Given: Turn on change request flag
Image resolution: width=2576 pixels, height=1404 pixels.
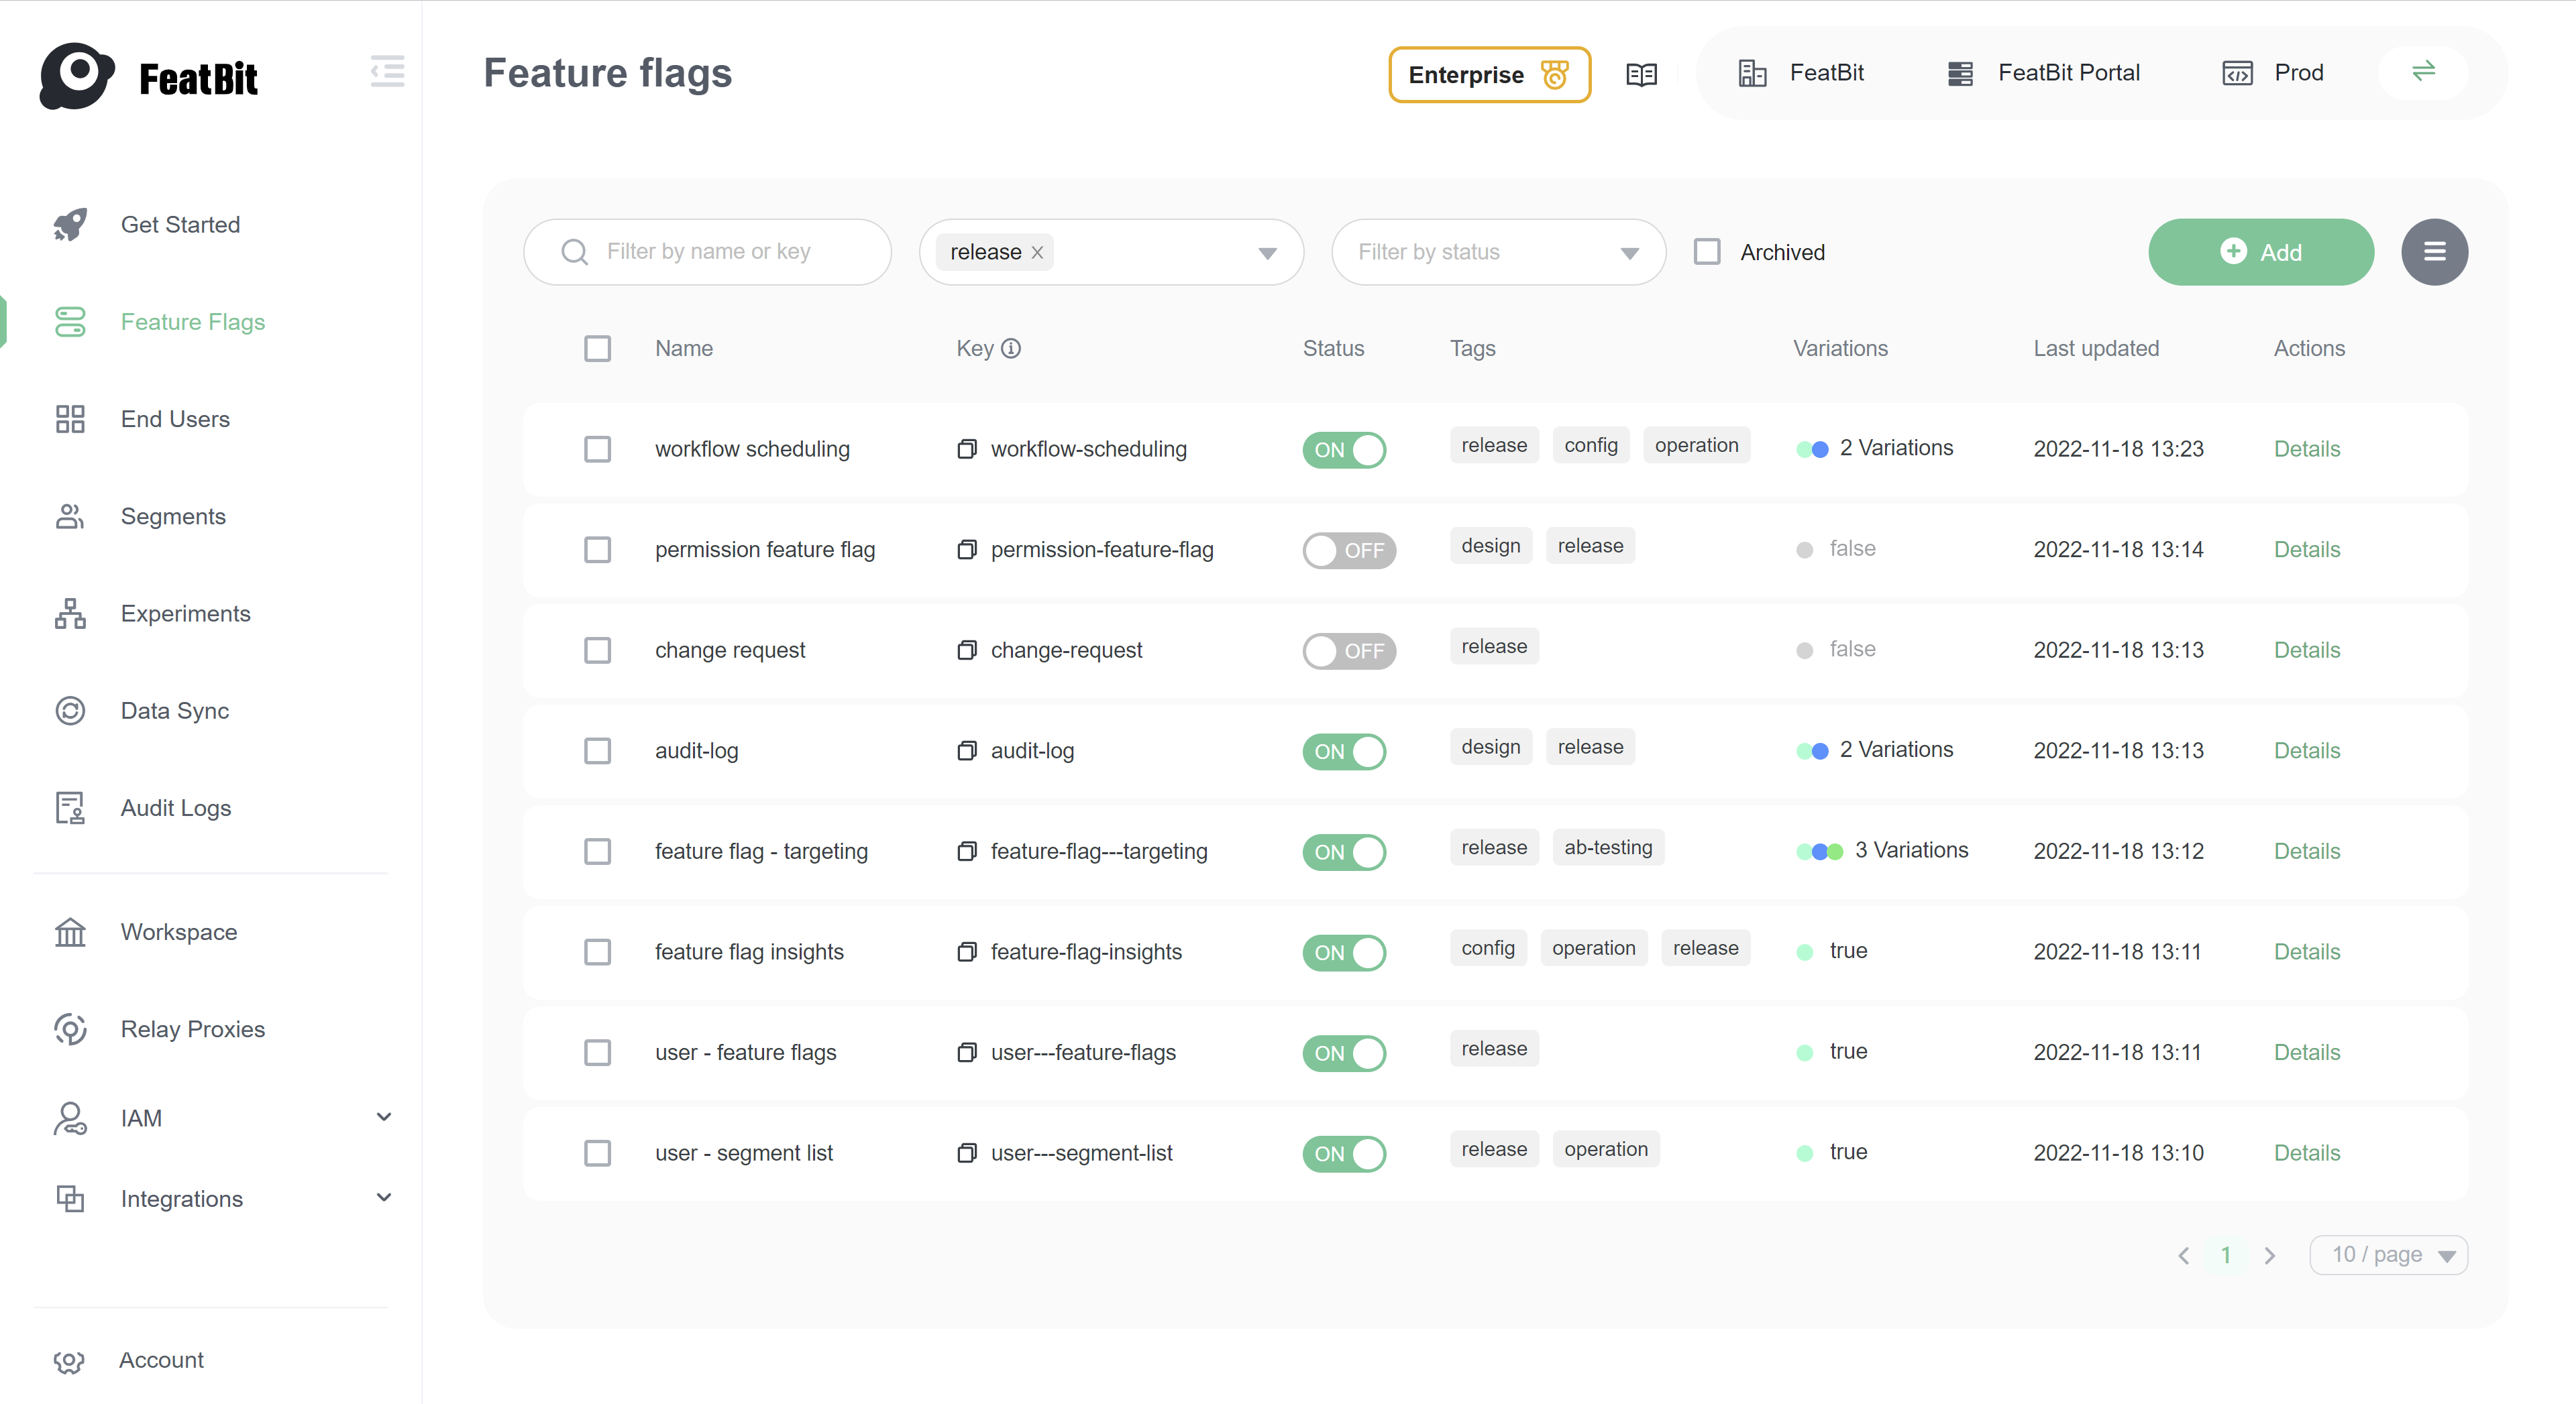Looking at the screenshot, I should coord(1349,650).
